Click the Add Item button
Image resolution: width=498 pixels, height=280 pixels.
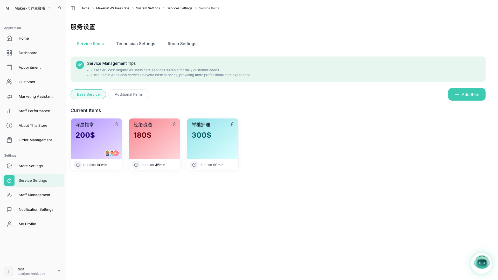[467, 94]
